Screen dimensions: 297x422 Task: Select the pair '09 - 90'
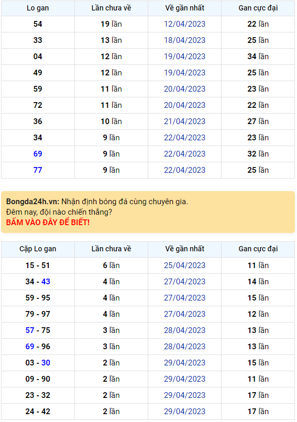click(x=38, y=379)
